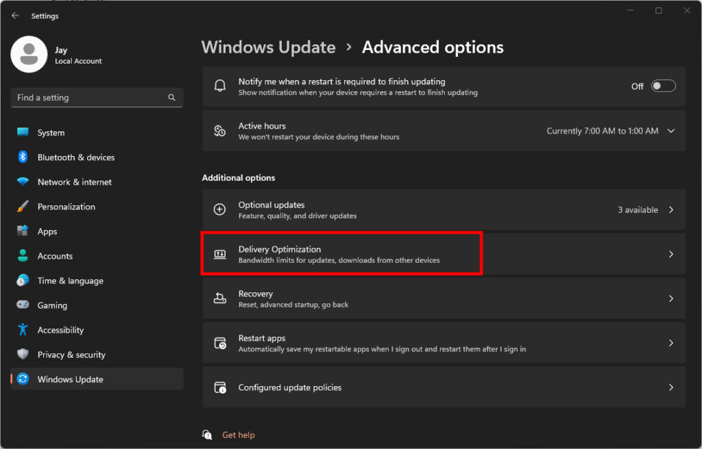Screen dimensions: 702x449
Task: Click the back arrow in Settings
Action: pyautogui.click(x=15, y=15)
